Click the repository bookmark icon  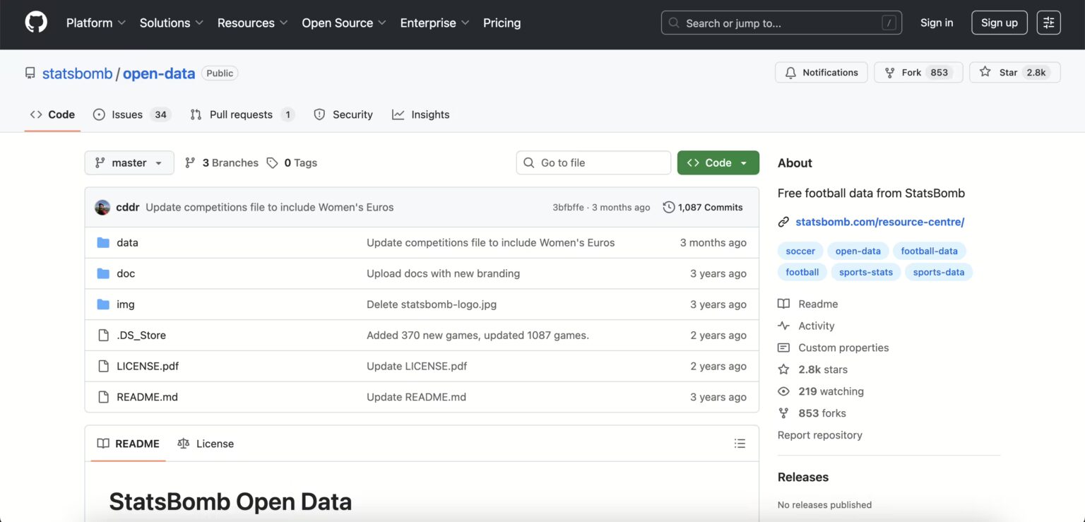tap(29, 72)
